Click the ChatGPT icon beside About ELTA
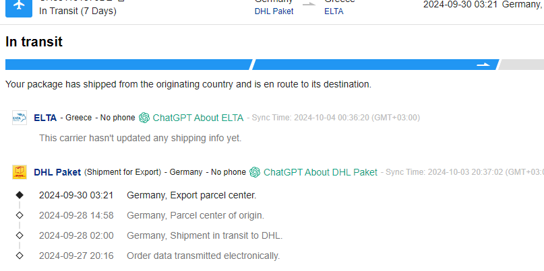Viewport: 544px width, 271px height. pyautogui.click(x=144, y=118)
